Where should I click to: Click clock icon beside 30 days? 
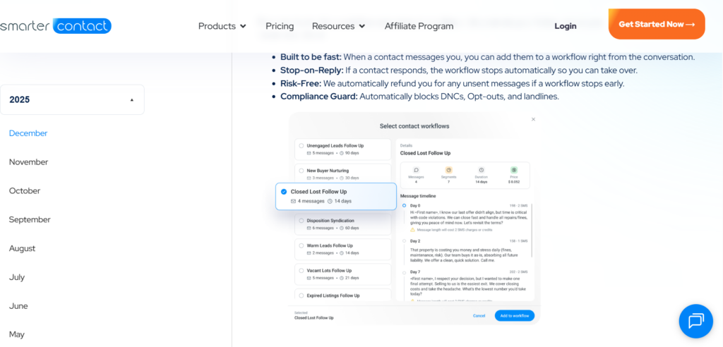[x=342, y=178]
